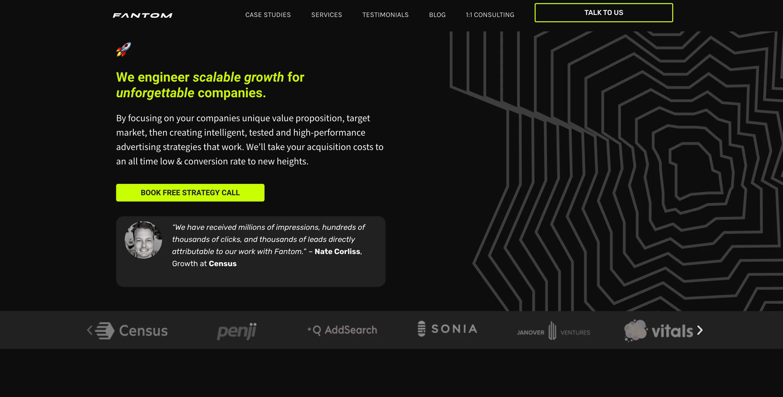The image size is (783, 397).
Task: Click the Book Free Strategy Call button
Action: click(190, 193)
